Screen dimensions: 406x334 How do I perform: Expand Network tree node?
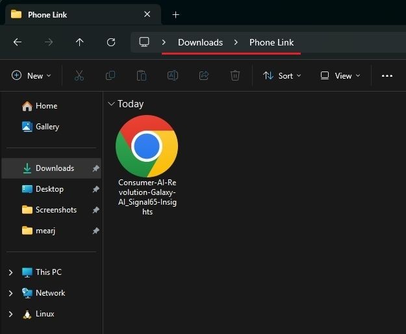[x=10, y=293]
